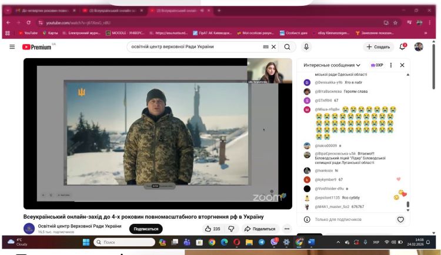
Task: Click subscribers-only info icon in chat
Action: 307,220
